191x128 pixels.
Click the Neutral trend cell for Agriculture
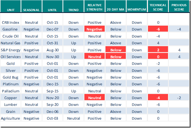(x=74, y=118)
